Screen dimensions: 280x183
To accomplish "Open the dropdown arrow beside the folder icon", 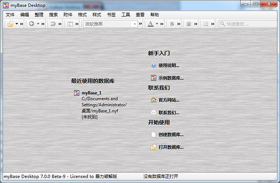I will point(17,24).
